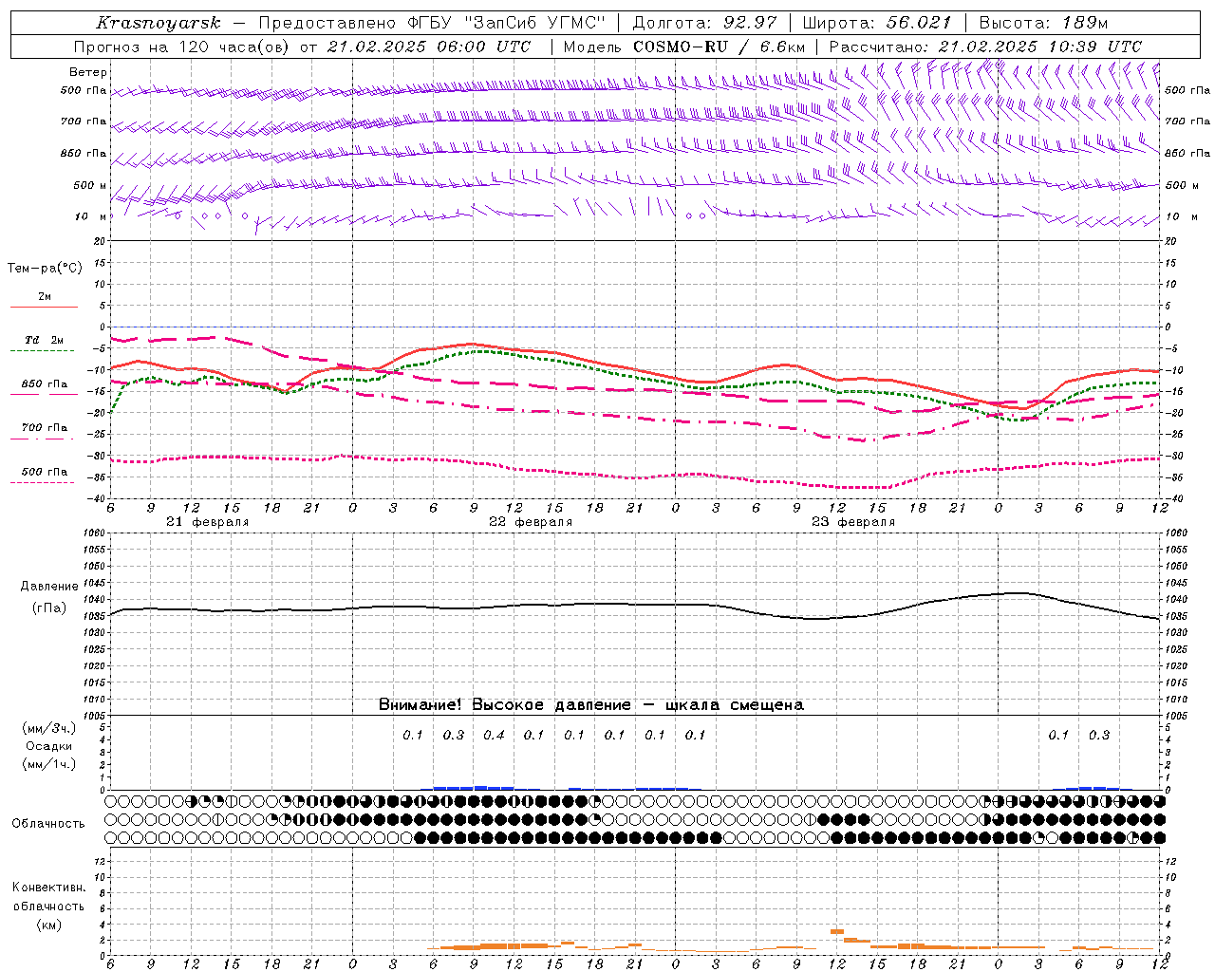Click the Krasnoyarsk title in the header

tap(159, 23)
